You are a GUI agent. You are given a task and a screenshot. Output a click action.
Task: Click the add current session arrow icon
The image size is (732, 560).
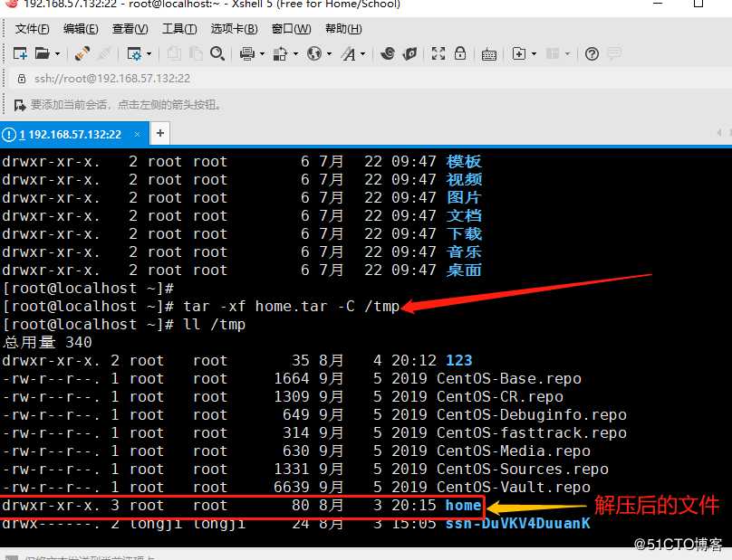[x=20, y=105]
